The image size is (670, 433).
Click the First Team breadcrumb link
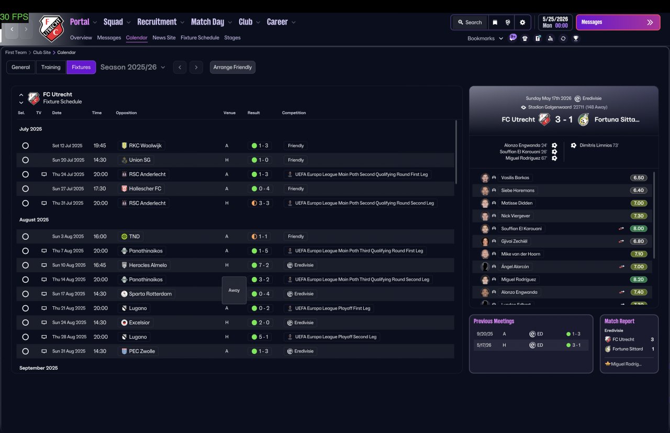[16, 52]
